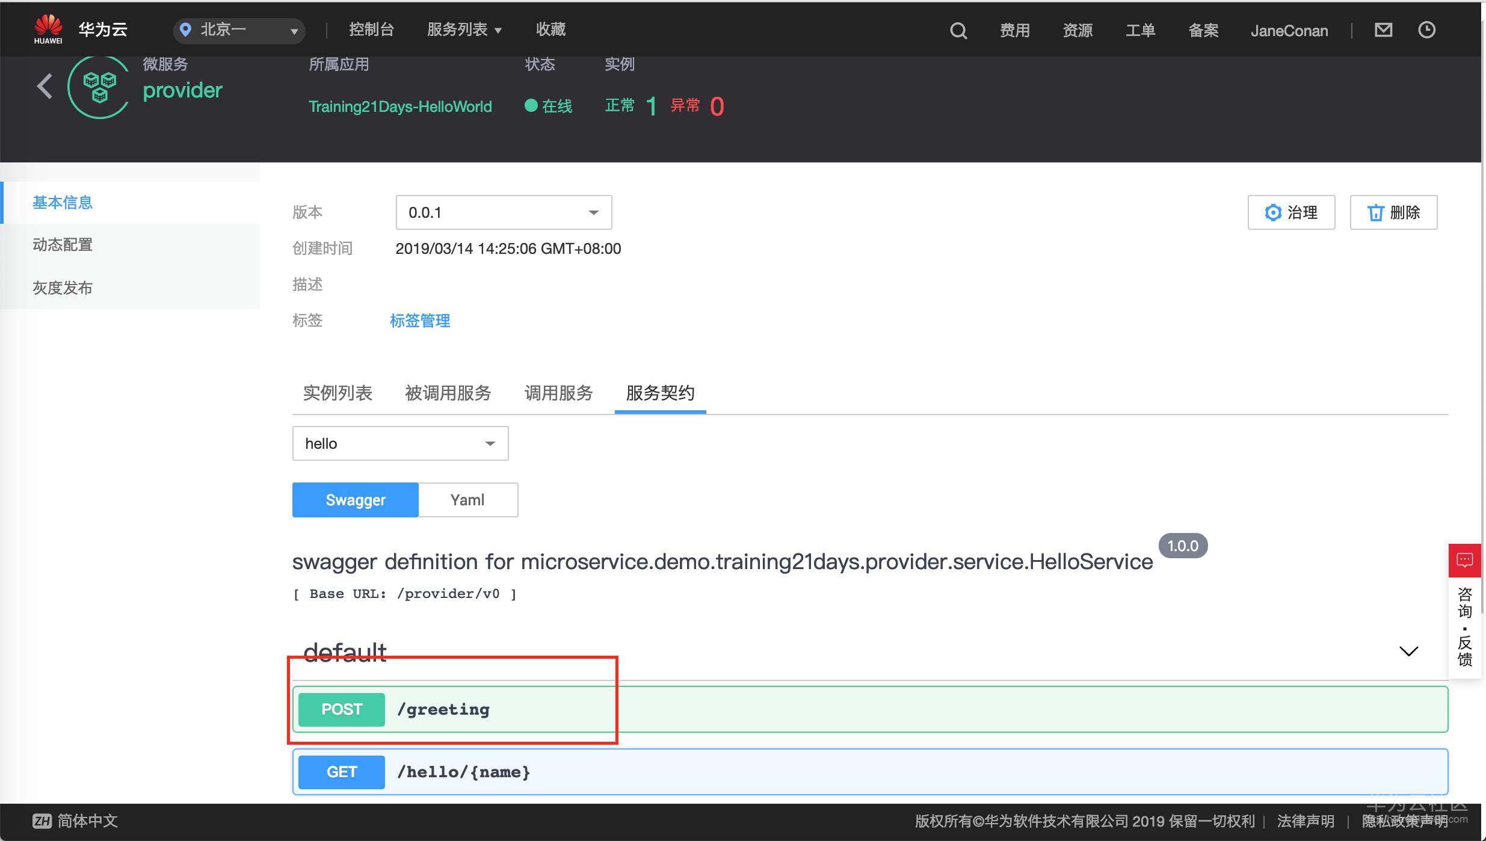Viewport: 1486px width, 841px height.
Task: Select the Swagger view toggle
Action: coord(355,500)
